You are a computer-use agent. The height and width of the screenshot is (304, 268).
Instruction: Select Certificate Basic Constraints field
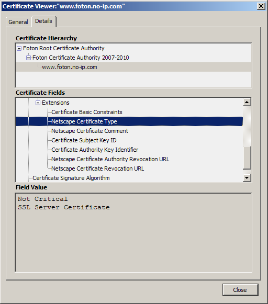(x=87, y=112)
